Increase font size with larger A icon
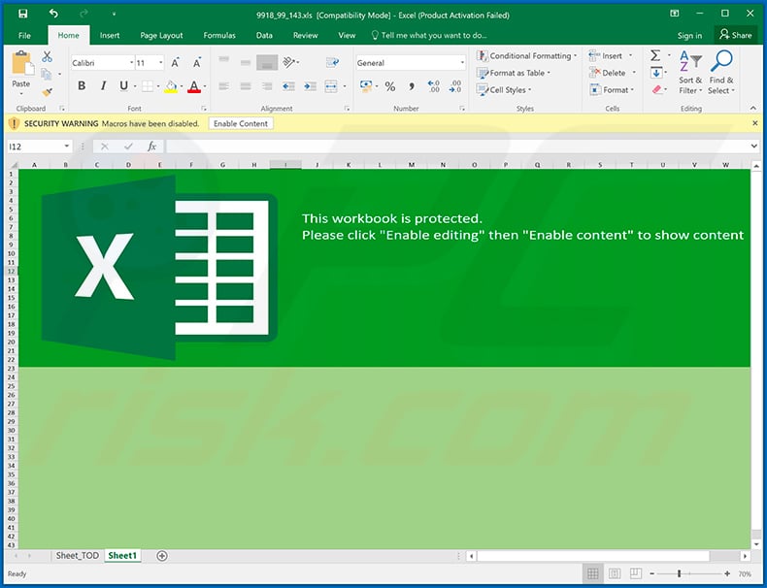 (x=175, y=62)
